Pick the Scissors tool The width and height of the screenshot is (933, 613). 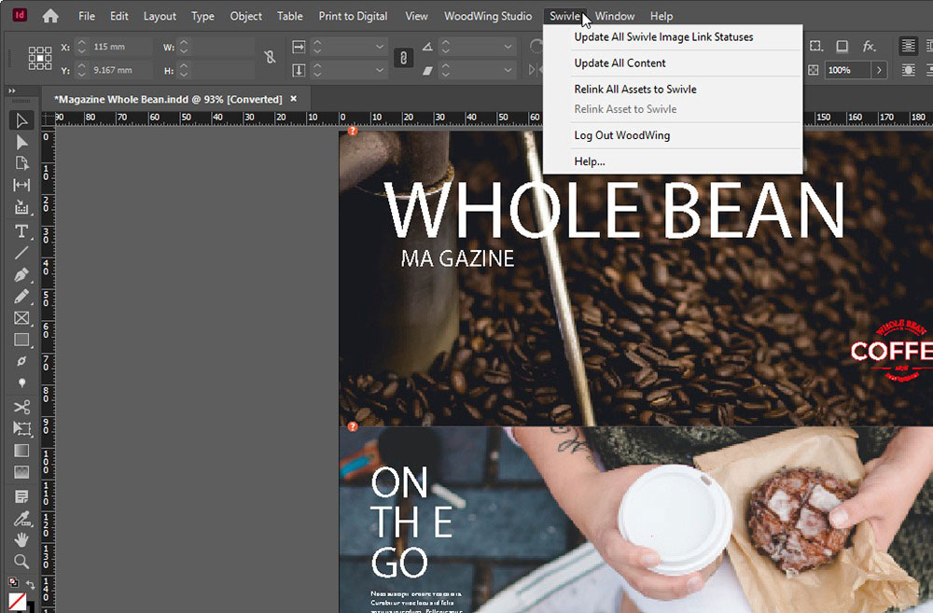point(21,407)
